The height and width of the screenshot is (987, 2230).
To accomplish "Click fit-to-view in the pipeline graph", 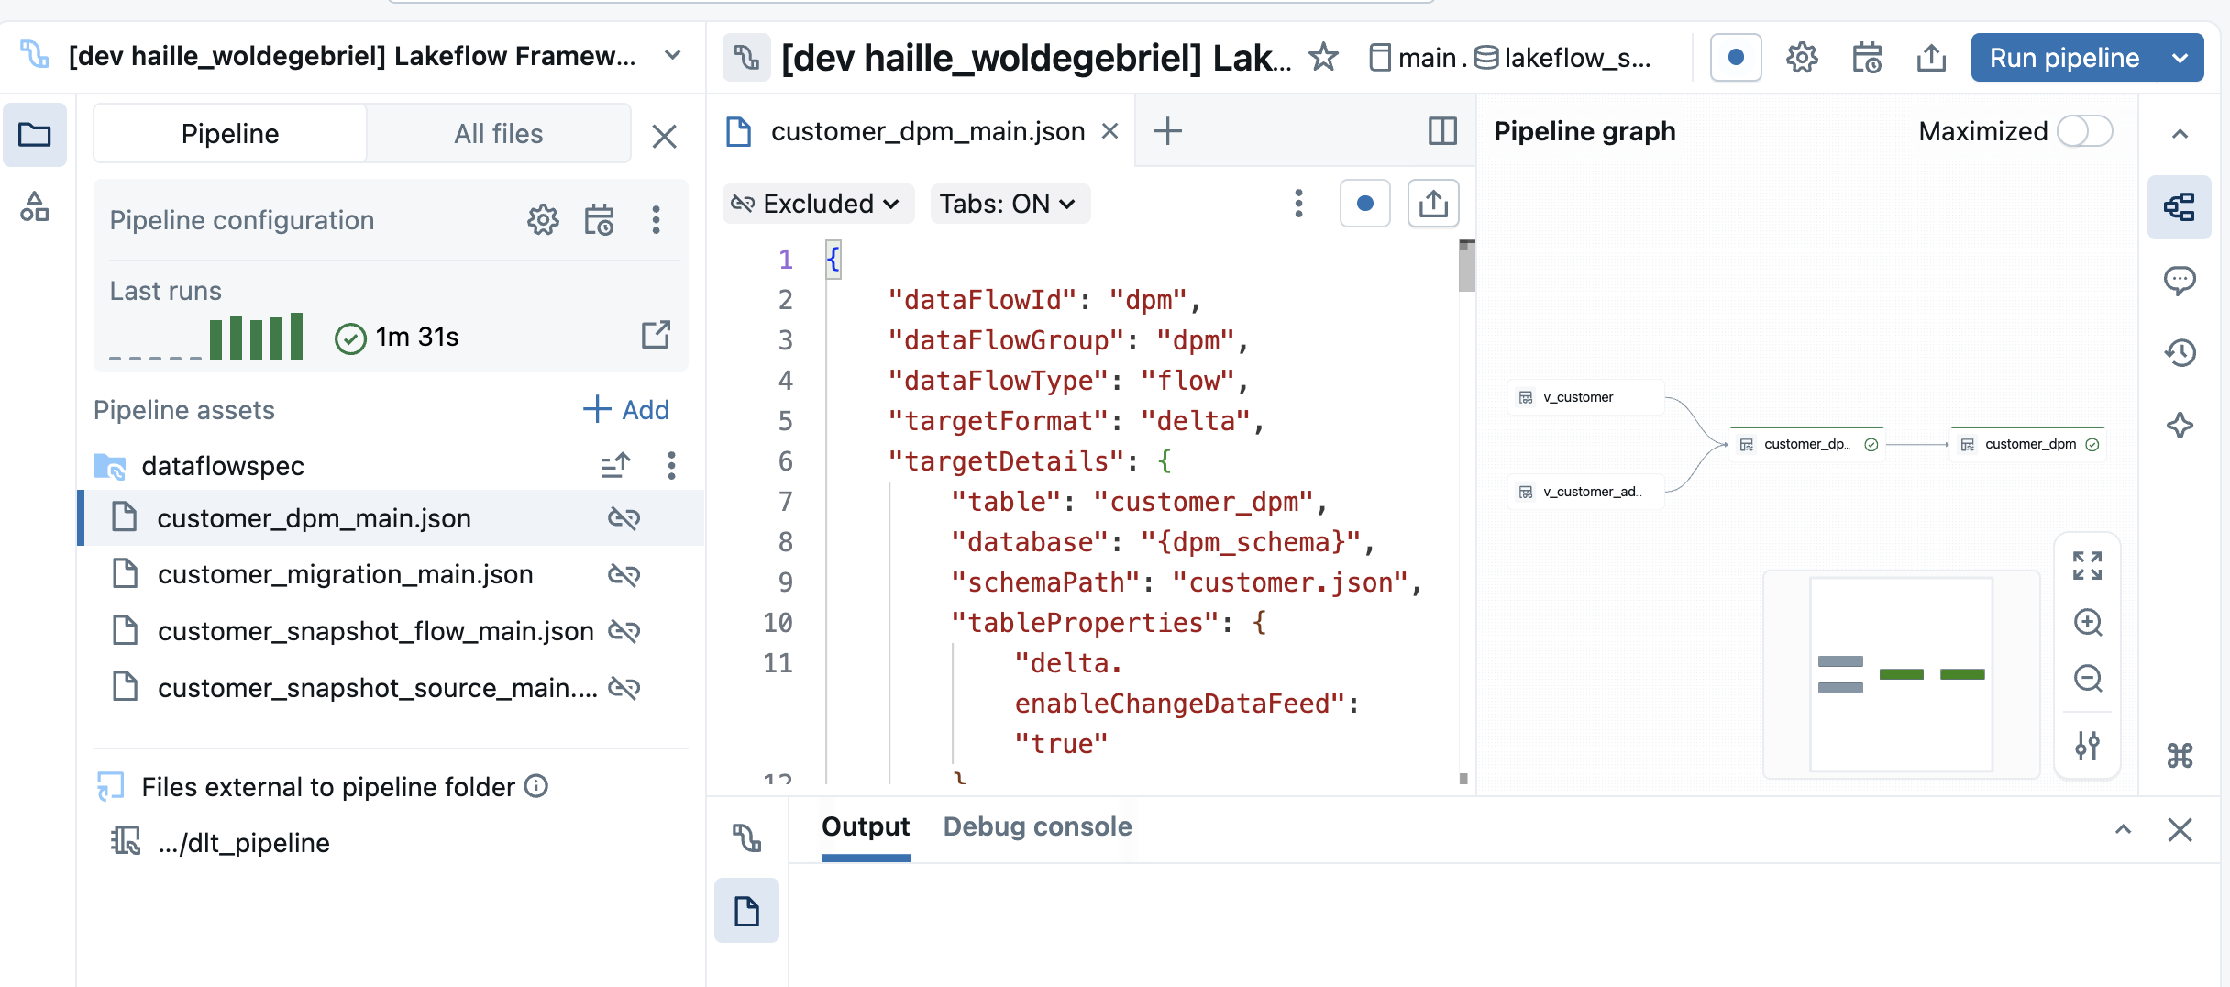I will pos(2089,565).
